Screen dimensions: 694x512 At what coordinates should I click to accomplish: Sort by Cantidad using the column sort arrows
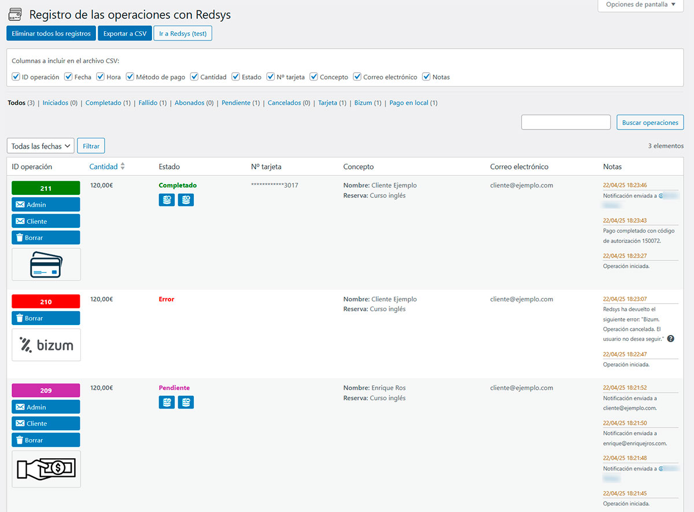(122, 167)
